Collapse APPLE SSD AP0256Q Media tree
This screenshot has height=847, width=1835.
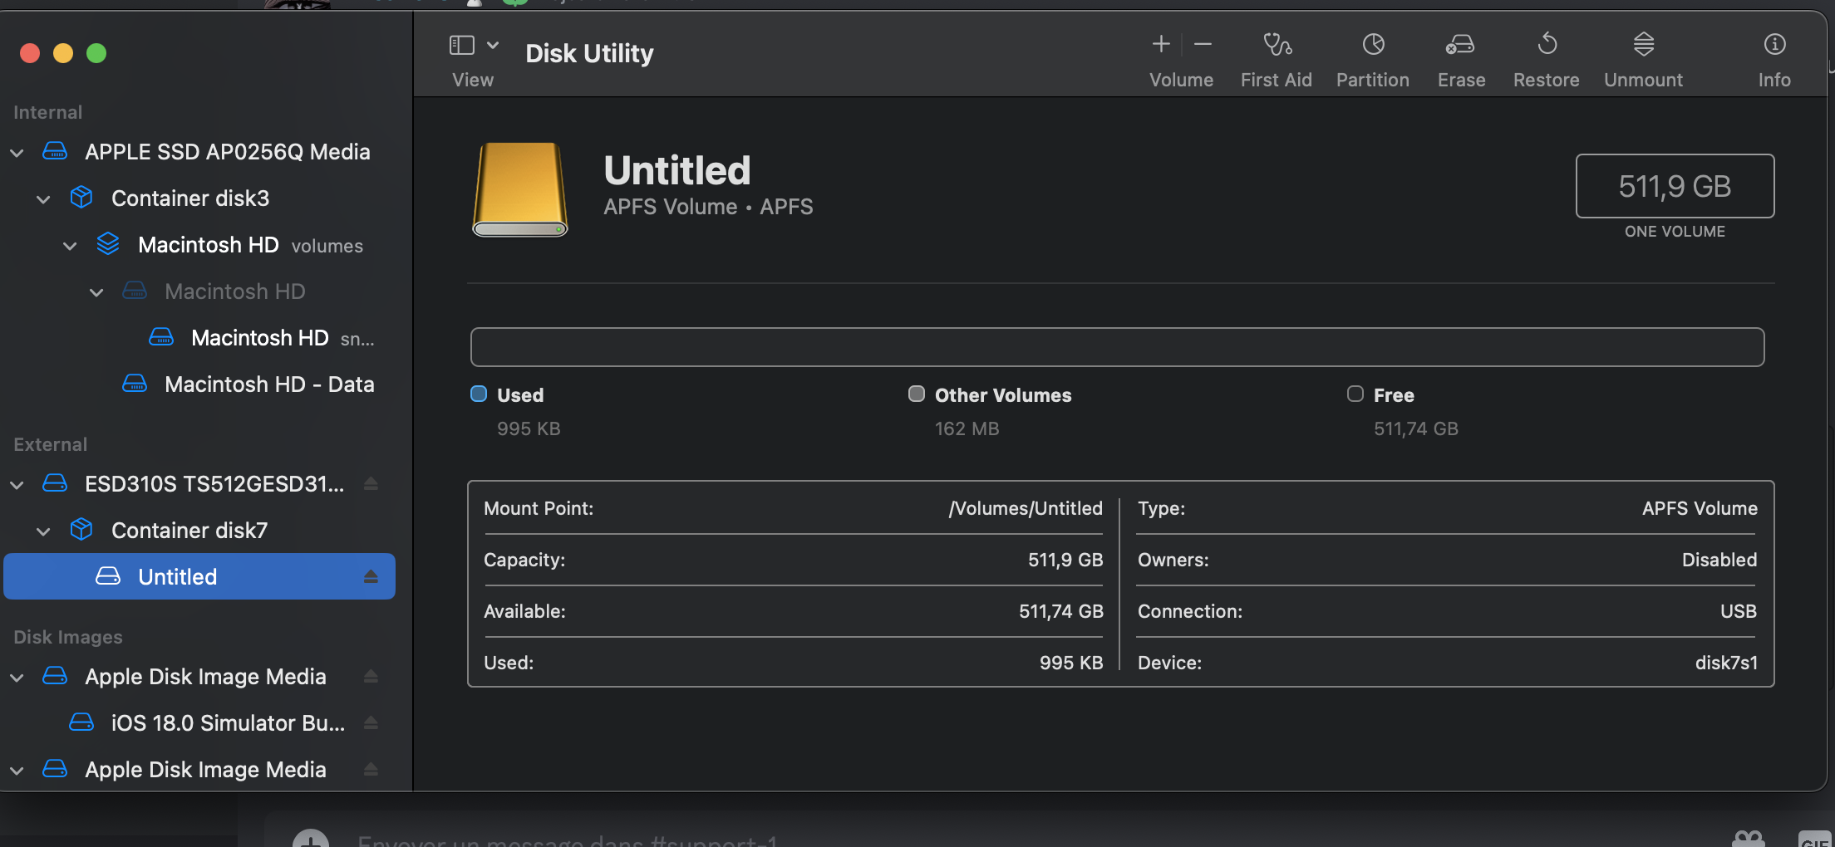(17, 153)
